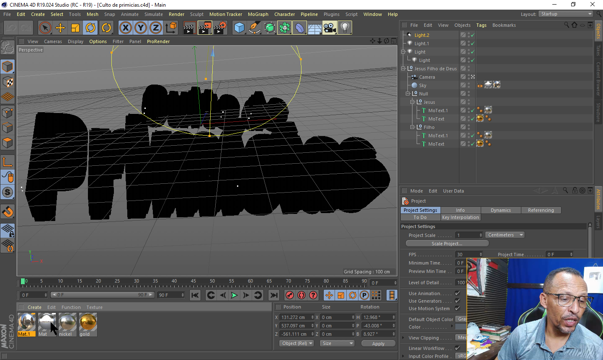Collapse the Jesus null hierarchy
The height and width of the screenshot is (360, 603).
[412, 102]
